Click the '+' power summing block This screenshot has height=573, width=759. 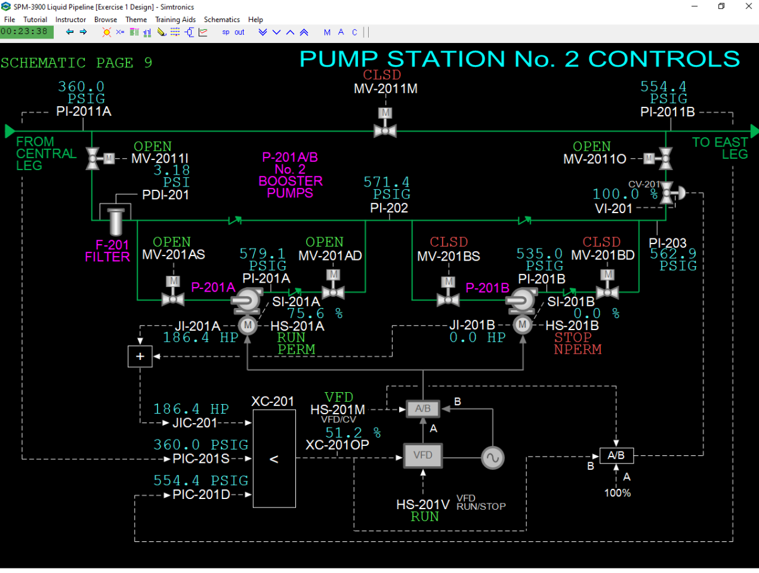(140, 356)
